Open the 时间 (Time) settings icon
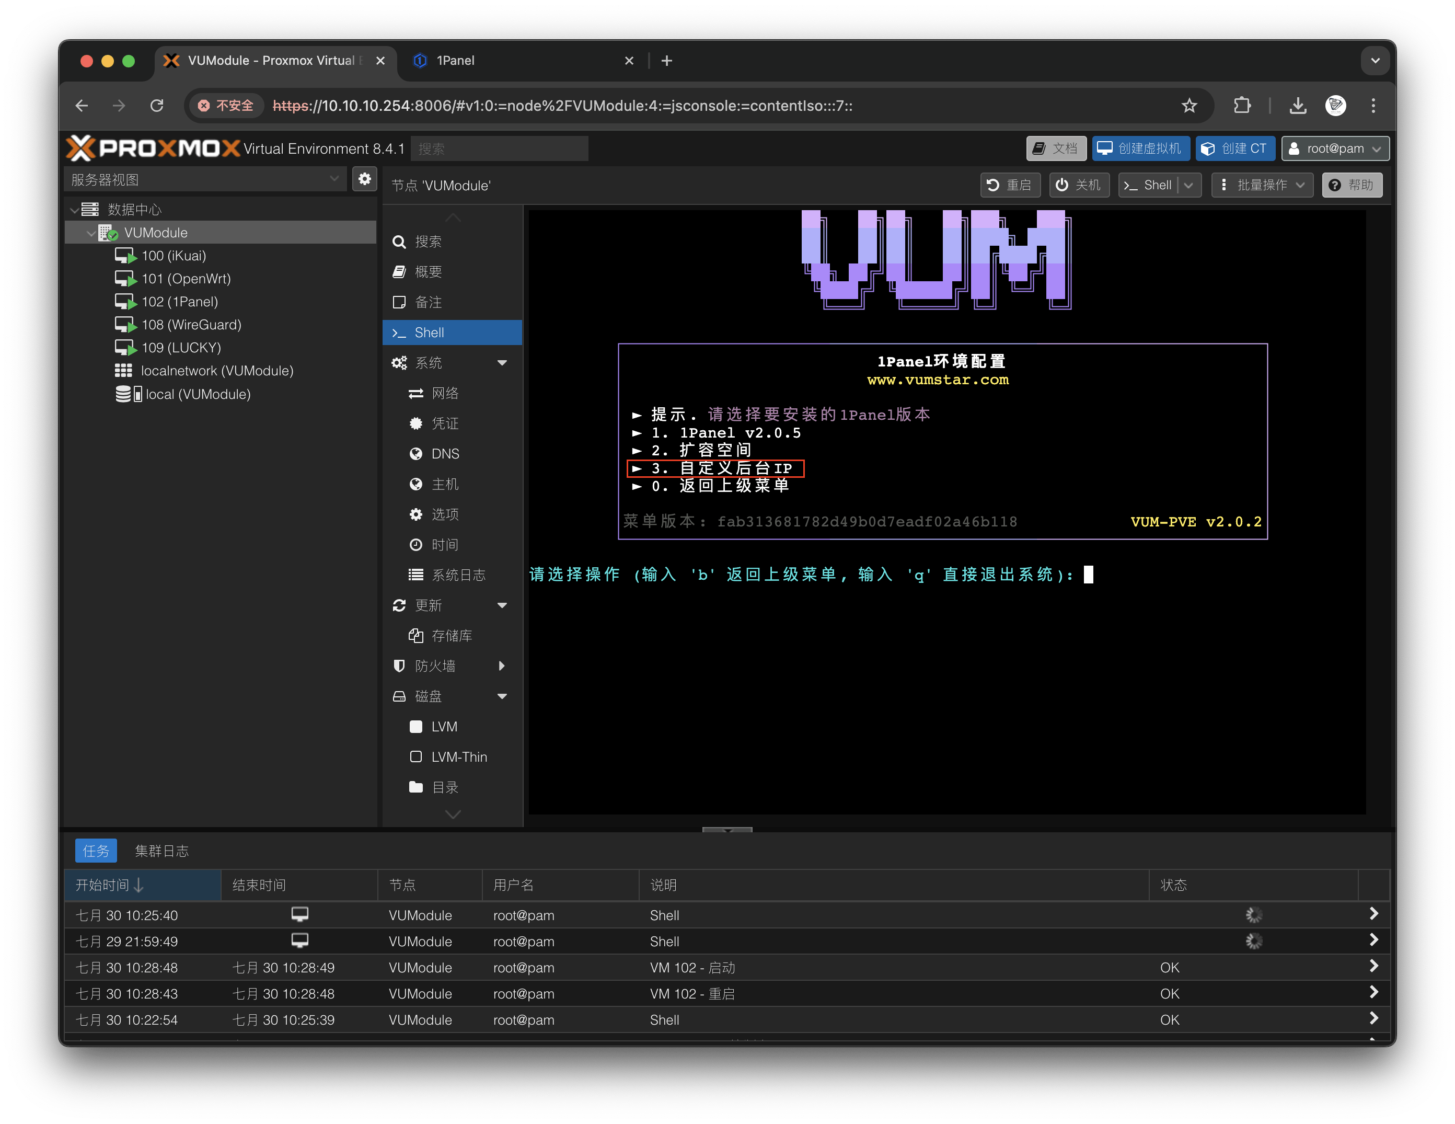 pos(417,544)
